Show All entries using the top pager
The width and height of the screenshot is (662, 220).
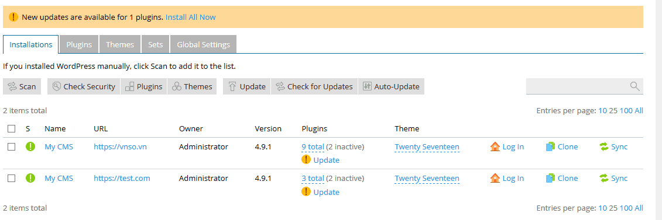point(639,111)
